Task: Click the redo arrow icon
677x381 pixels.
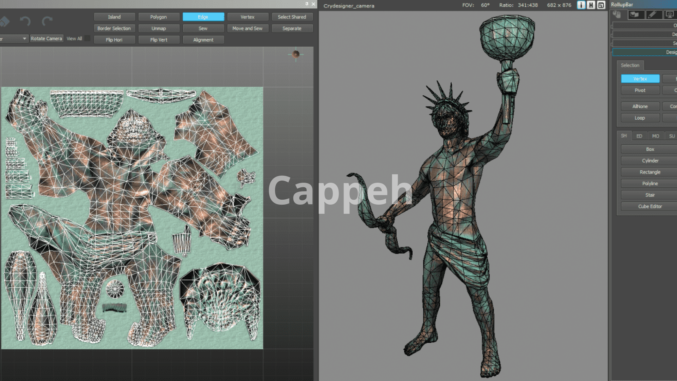Action: pos(47,21)
